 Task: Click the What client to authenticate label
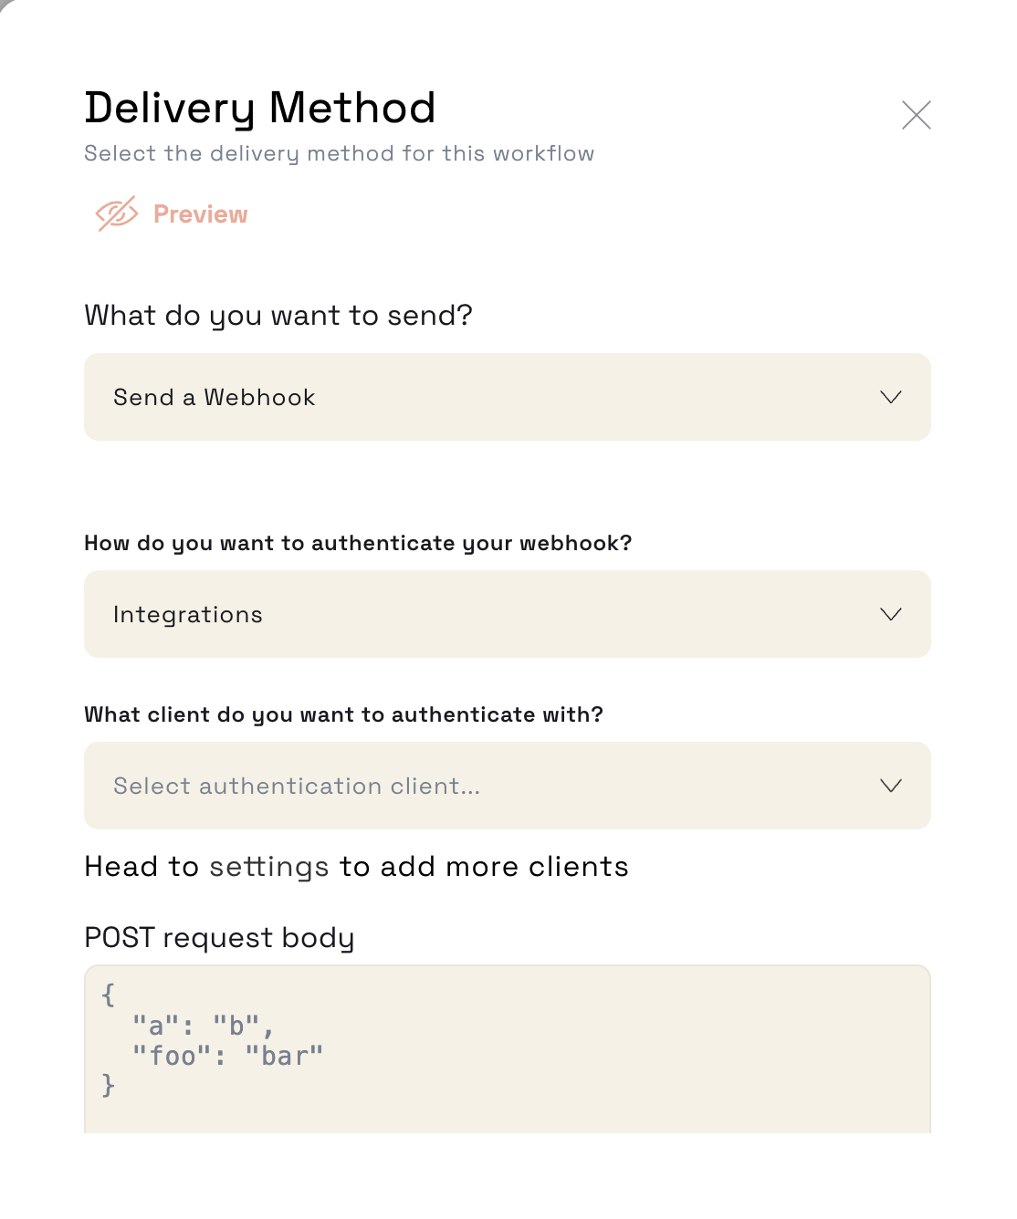click(x=343, y=714)
